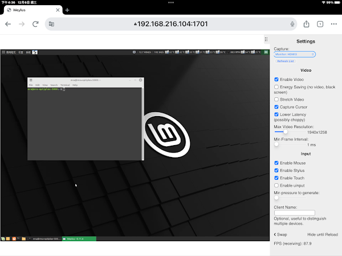Open the last folder icon among remote taskbar launchers
This screenshot has width=342, height=256.
point(24,239)
